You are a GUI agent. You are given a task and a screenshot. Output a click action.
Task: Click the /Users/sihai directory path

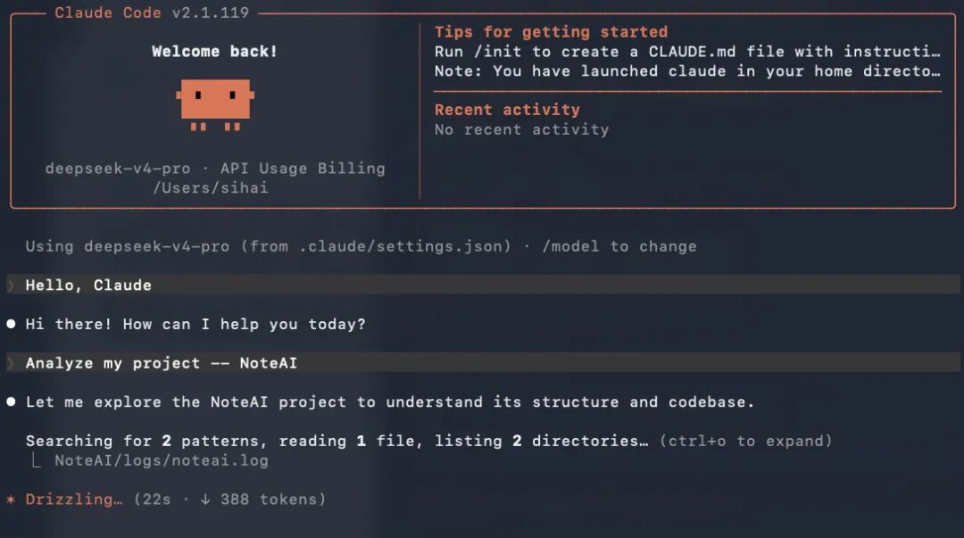[211, 188]
